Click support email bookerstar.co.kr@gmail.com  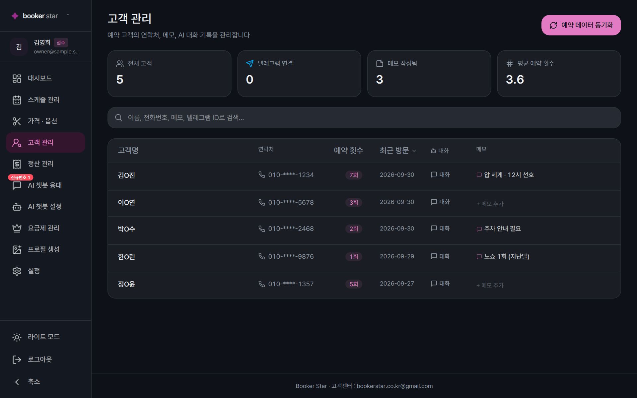tap(394, 386)
